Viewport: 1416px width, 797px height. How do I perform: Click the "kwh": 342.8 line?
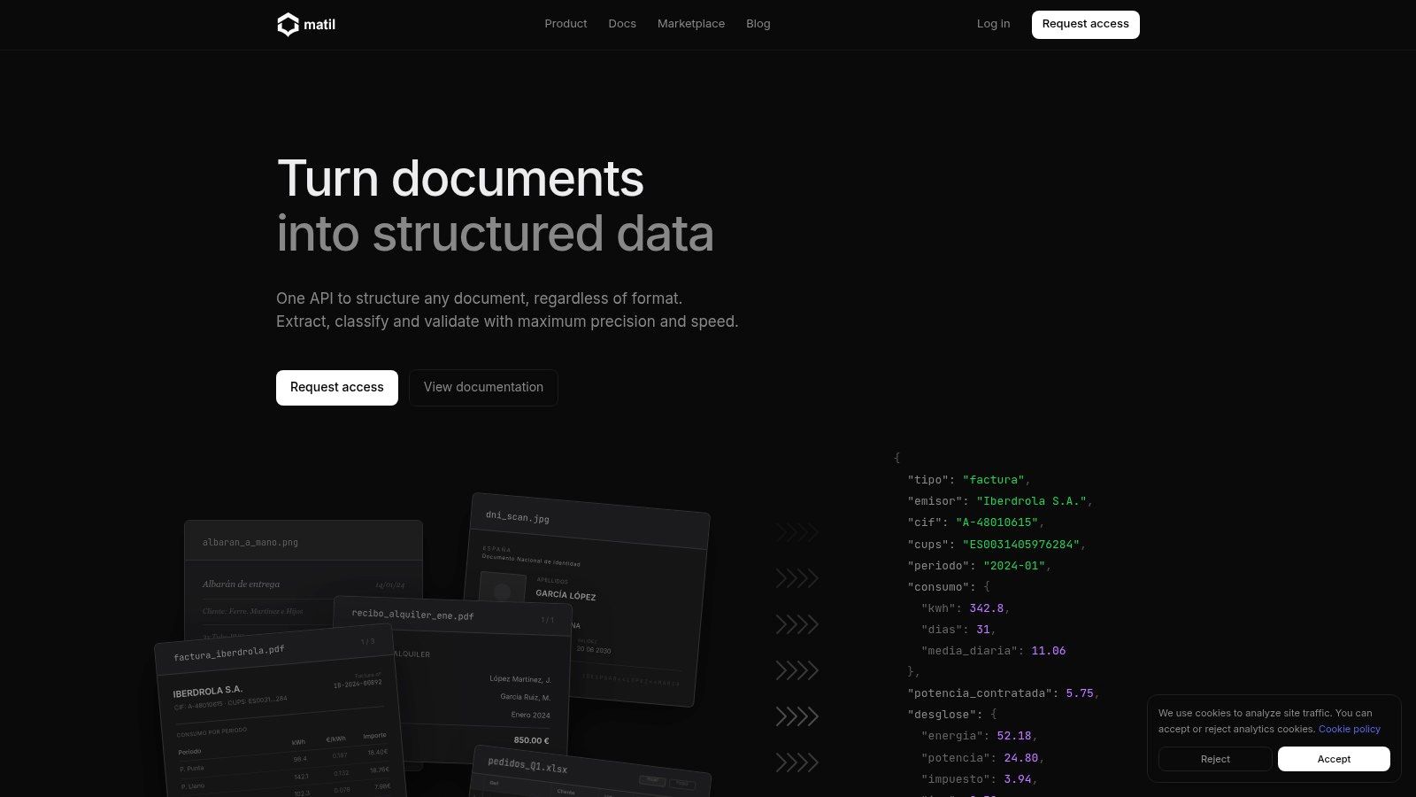click(x=966, y=608)
